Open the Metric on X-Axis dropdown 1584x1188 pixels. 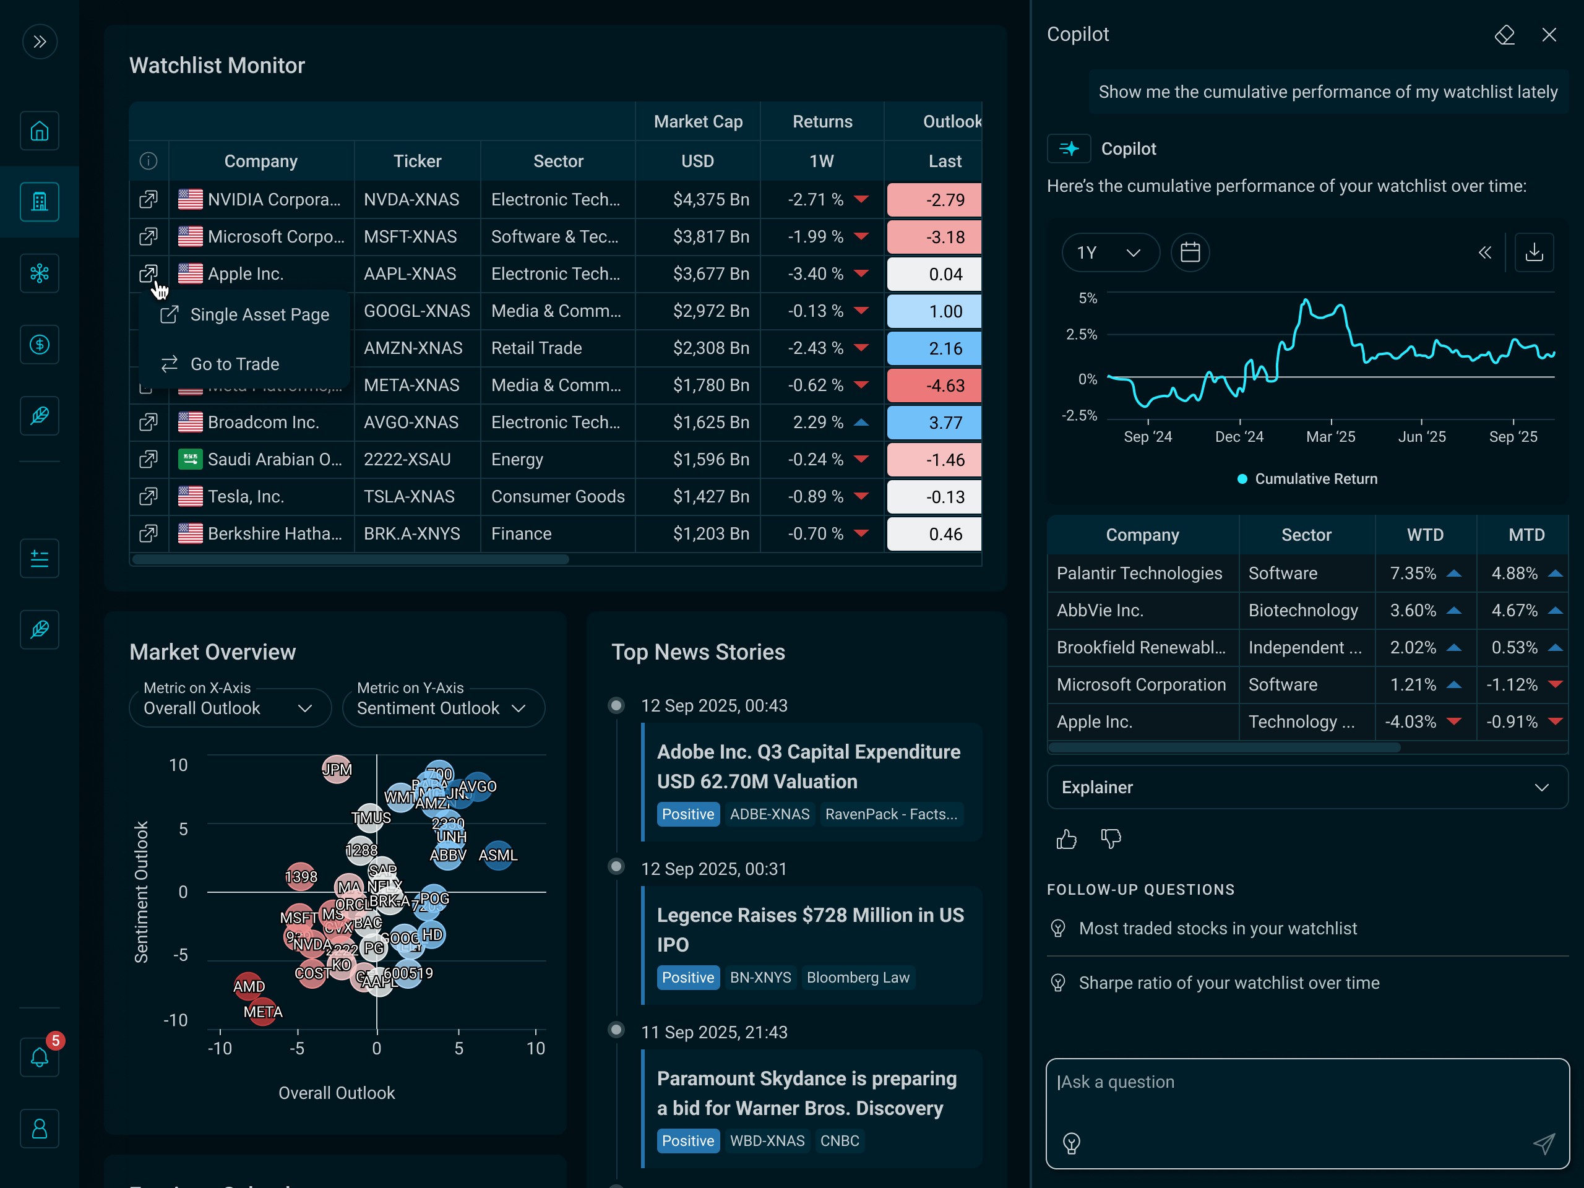coord(229,707)
